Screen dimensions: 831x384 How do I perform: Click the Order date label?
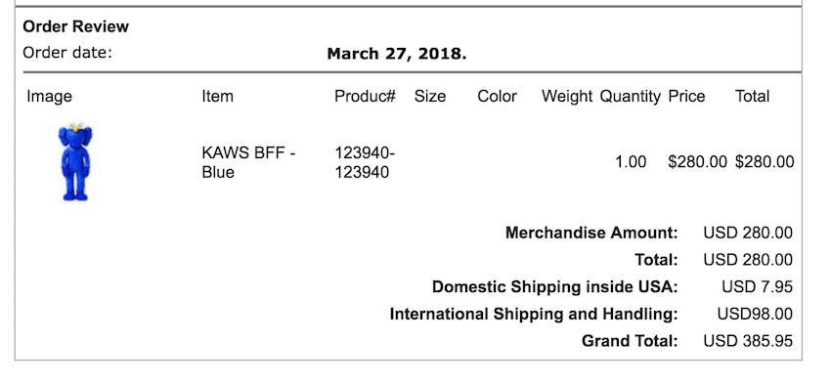67,53
